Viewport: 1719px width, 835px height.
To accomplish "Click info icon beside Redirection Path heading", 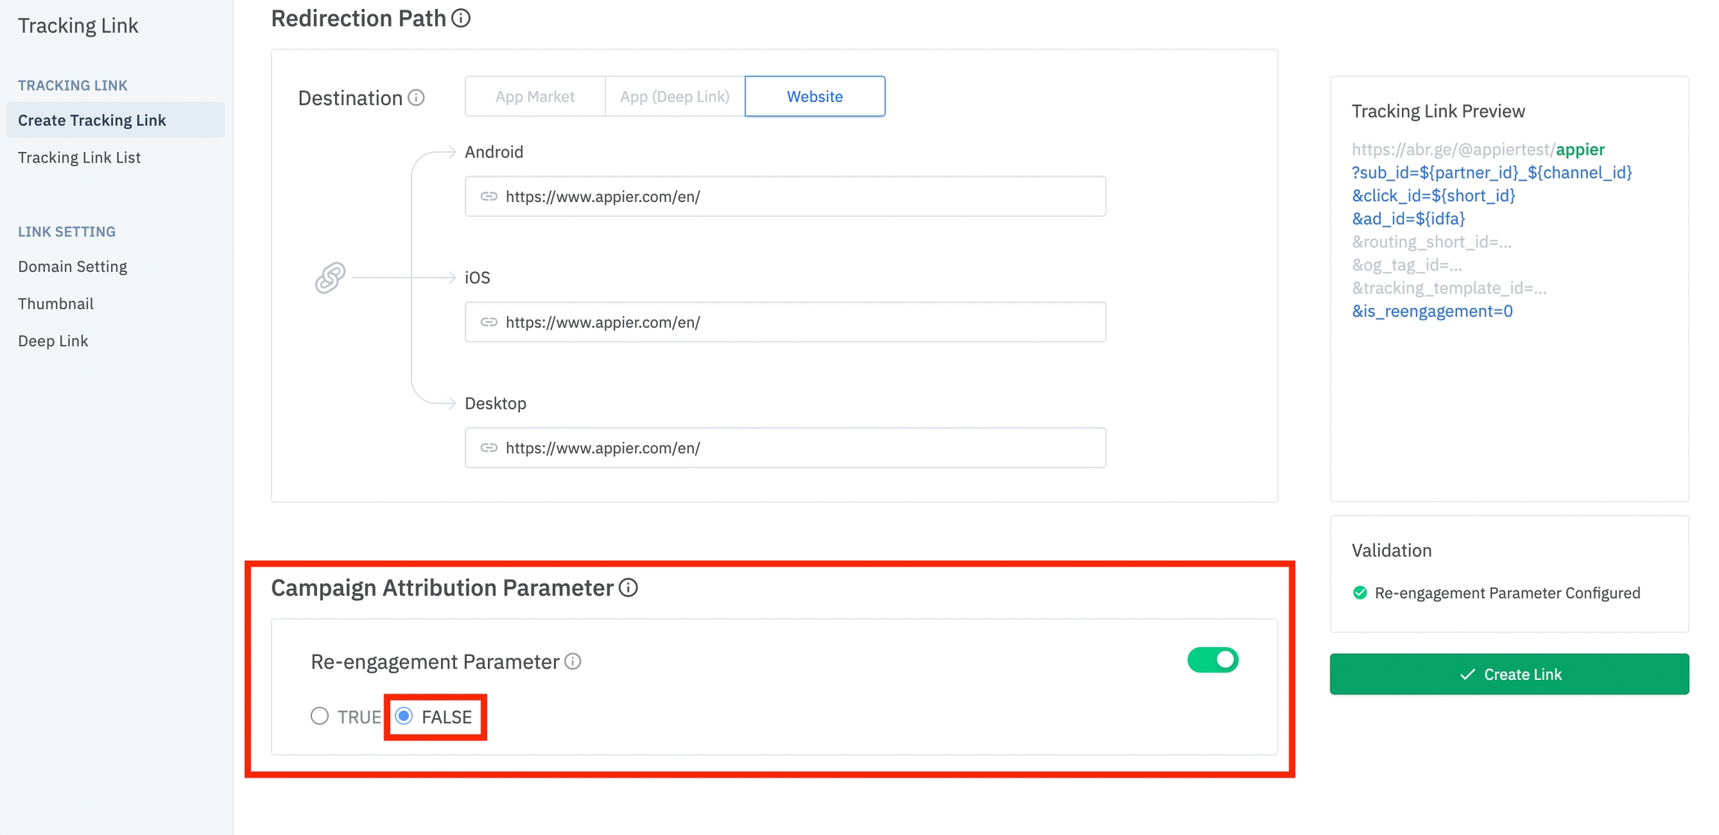I will tap(461, 18).
